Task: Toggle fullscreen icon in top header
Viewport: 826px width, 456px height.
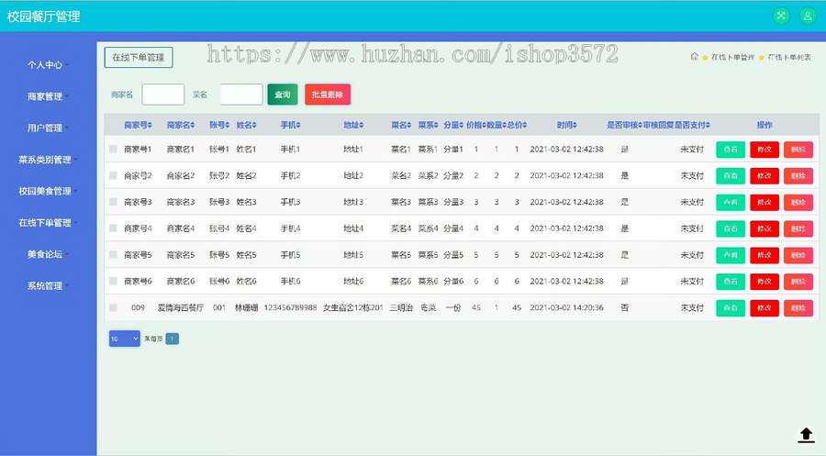Action: (781, 16)
